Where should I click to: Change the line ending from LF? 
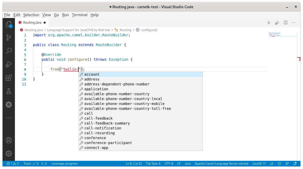(179, 163)
